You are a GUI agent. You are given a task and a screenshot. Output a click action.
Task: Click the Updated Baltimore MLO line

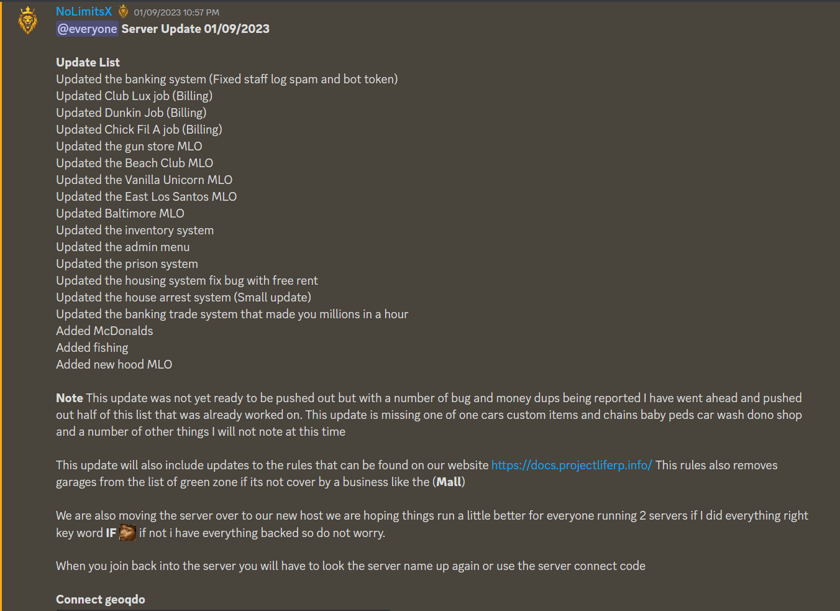click(120, 213)
